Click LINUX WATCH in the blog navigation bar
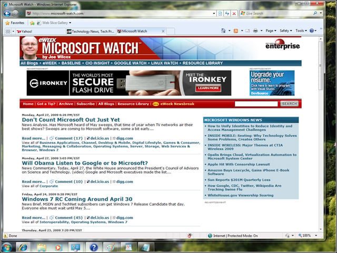 point(164,63)
